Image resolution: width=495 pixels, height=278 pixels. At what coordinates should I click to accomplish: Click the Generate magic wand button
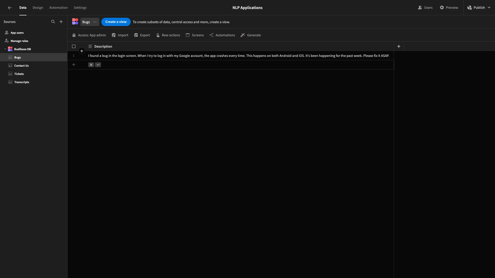pyautogui.click(x=251, y=35)
